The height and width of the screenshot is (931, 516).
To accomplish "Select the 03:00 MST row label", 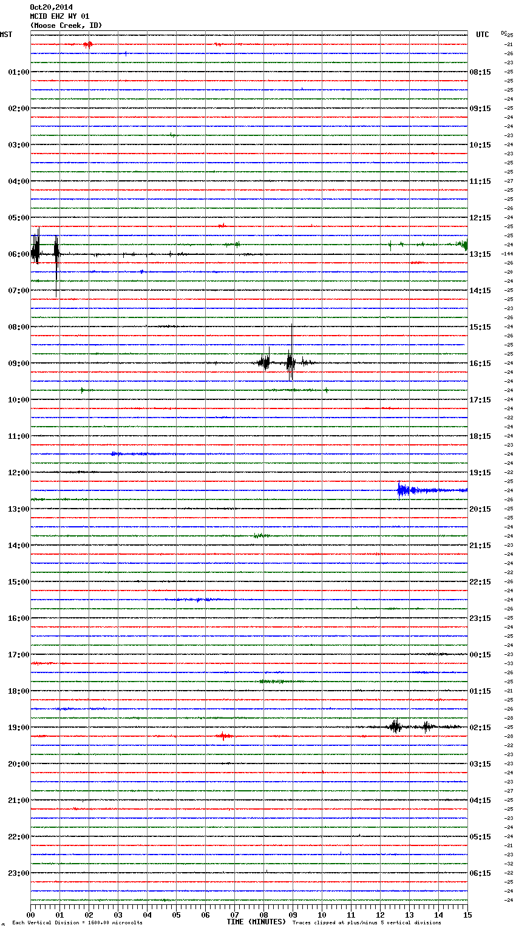I will [19, 144].
